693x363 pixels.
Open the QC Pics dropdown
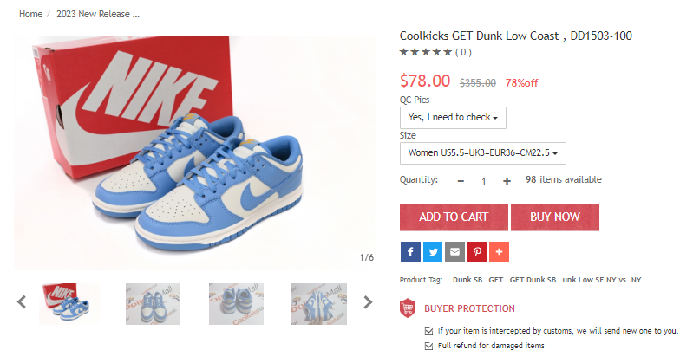click(x=453, y=118)
